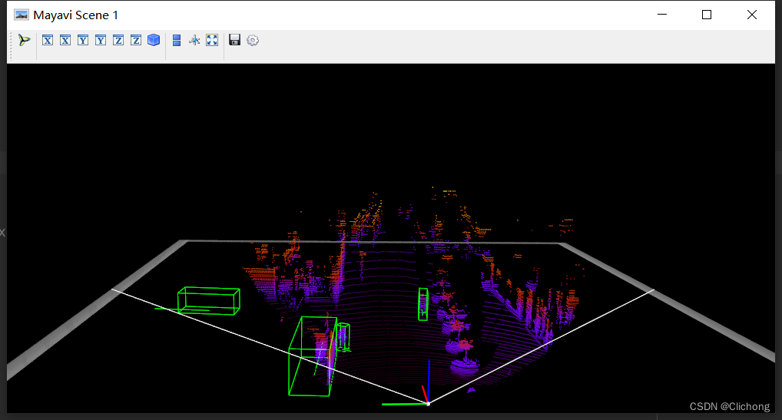Click the tall thin green box on the right

click(x=423, y=304)
